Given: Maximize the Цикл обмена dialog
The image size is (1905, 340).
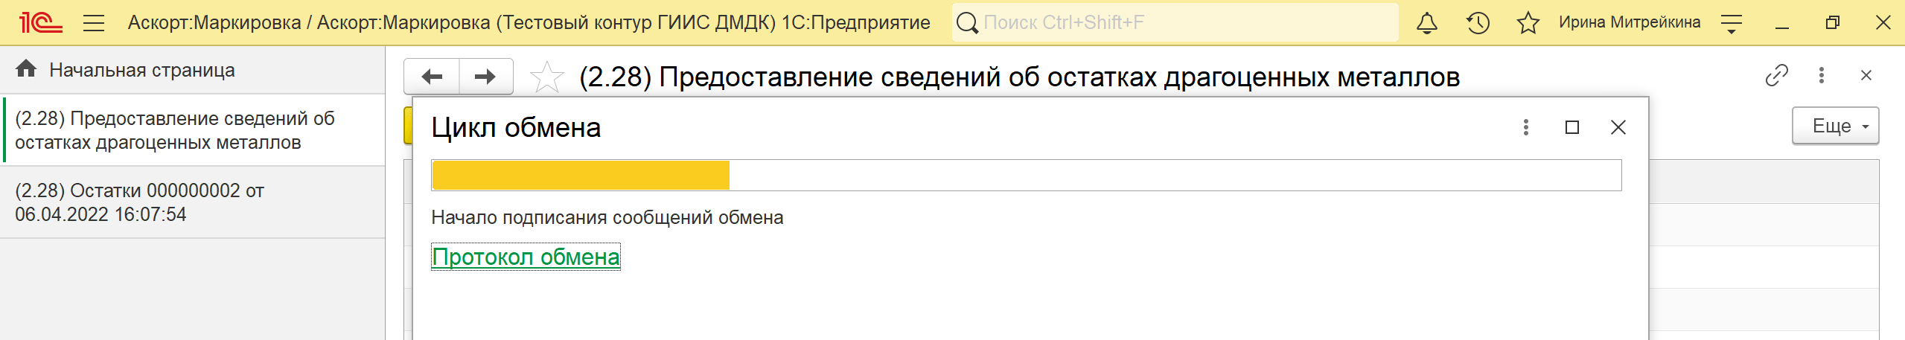Looking at the screenshot, I should pos(1572,127).
